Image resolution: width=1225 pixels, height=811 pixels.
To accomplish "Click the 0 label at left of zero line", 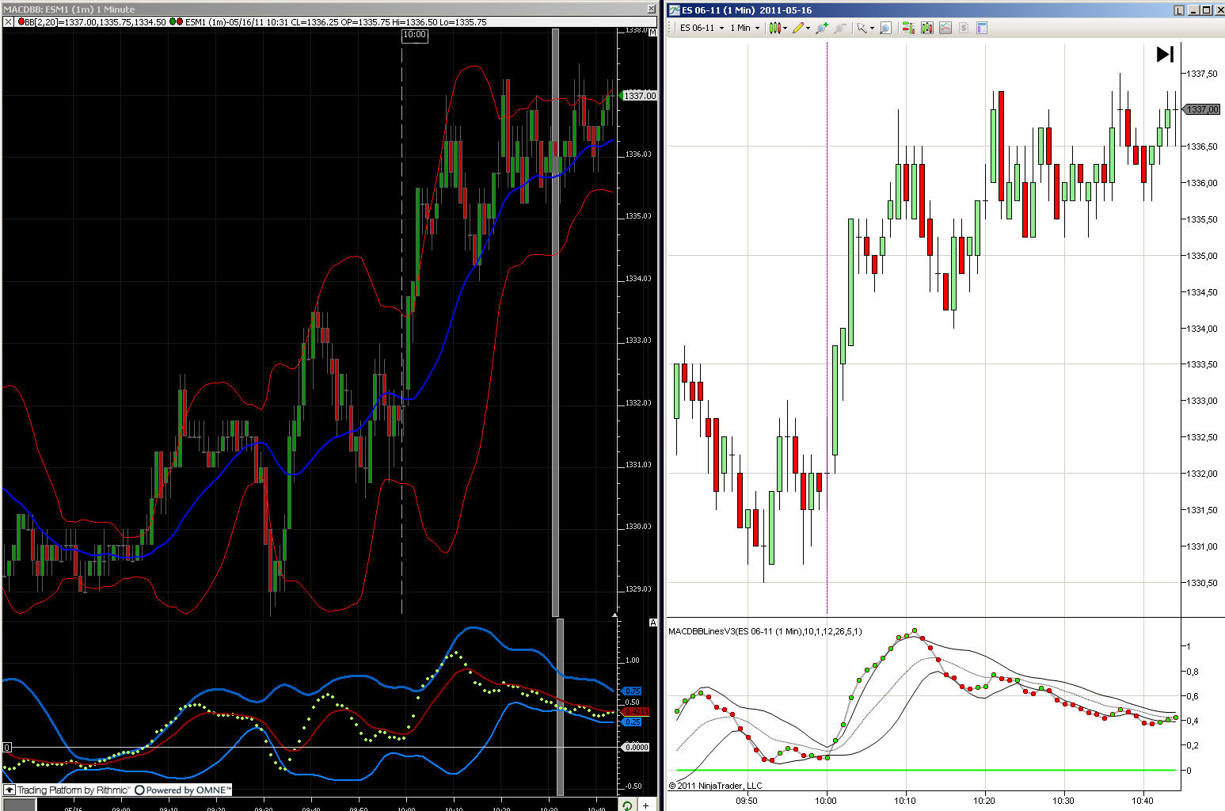I will 6,747.
